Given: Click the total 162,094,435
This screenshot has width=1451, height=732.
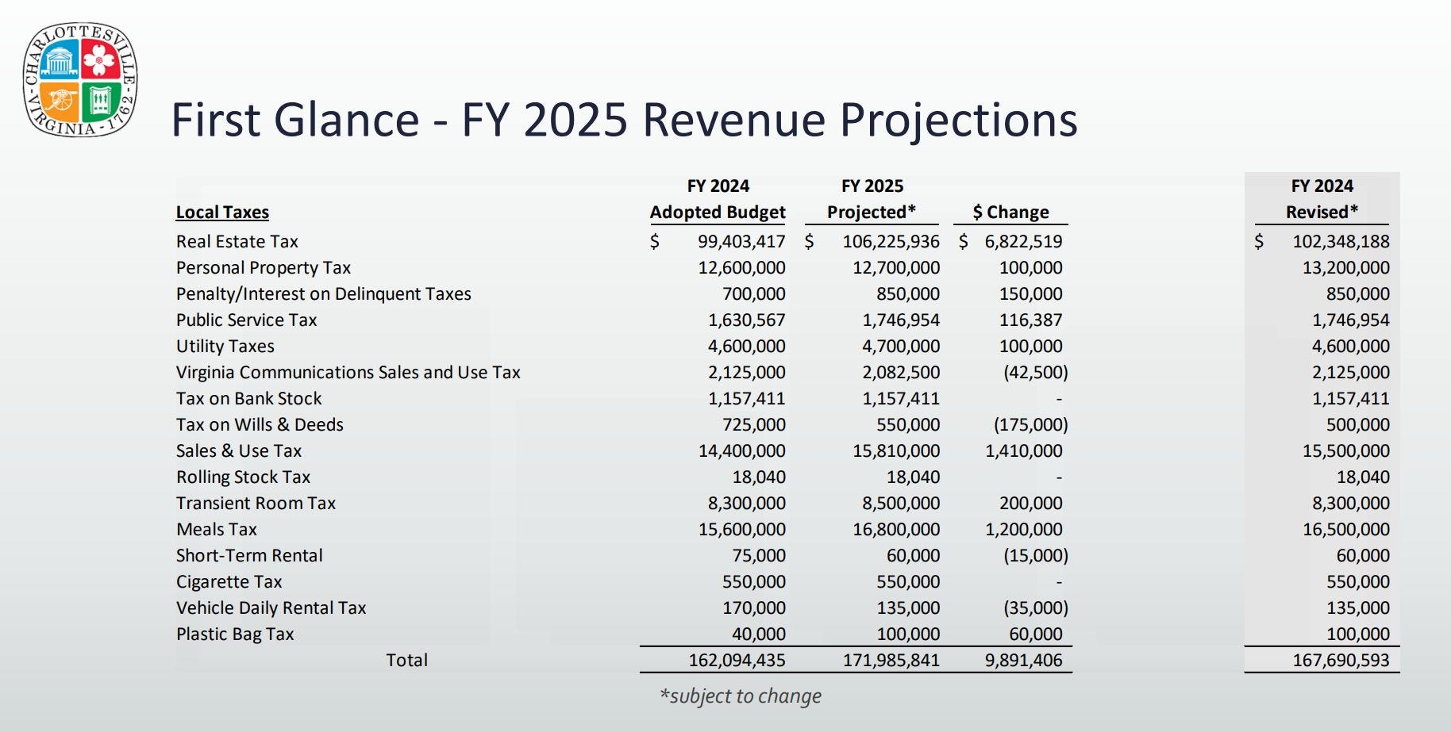Looking at the screenshot, I should point(737,660).
